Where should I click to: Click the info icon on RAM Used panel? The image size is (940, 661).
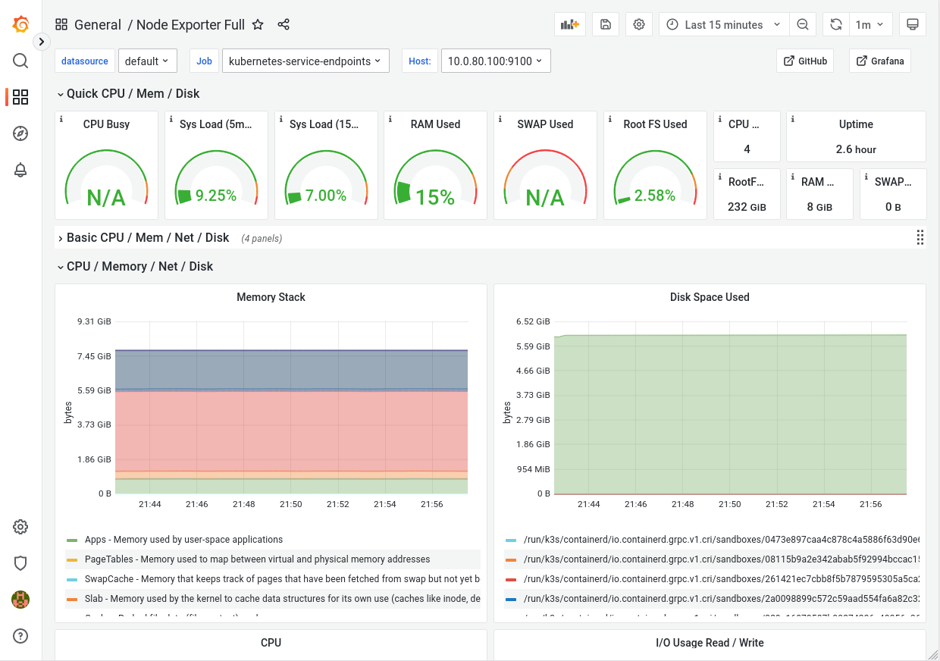pyautogui.click(x=390, y=119)
